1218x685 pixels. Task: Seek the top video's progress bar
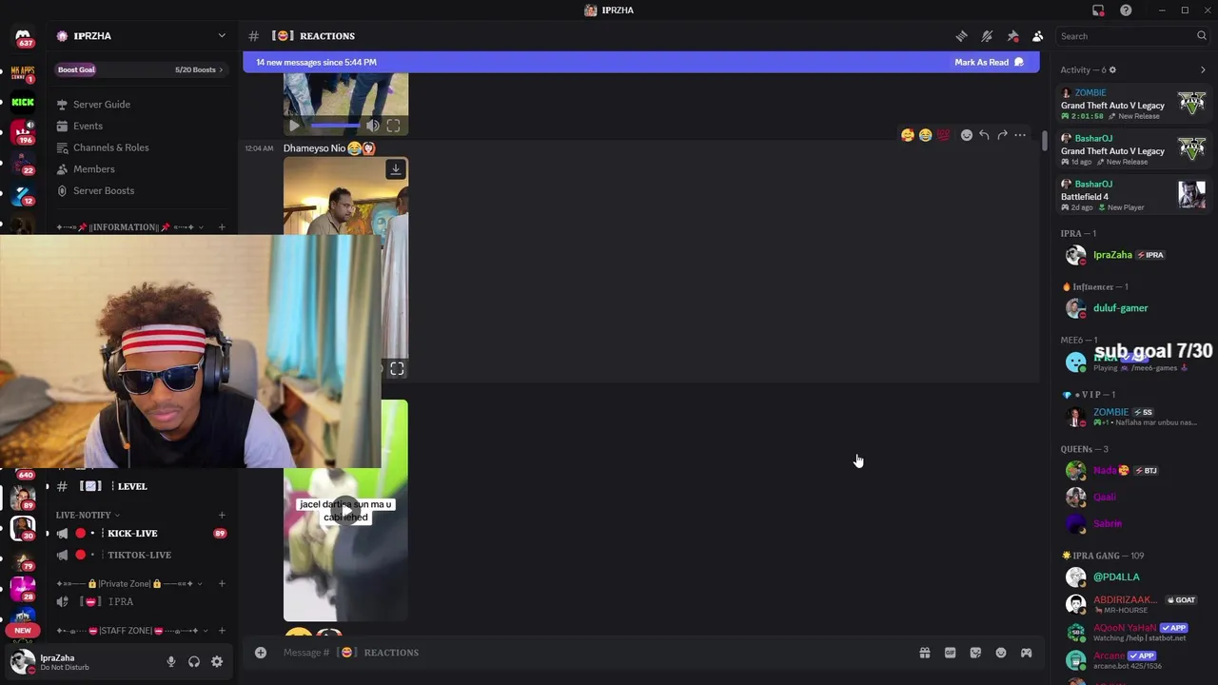point(335,126)
